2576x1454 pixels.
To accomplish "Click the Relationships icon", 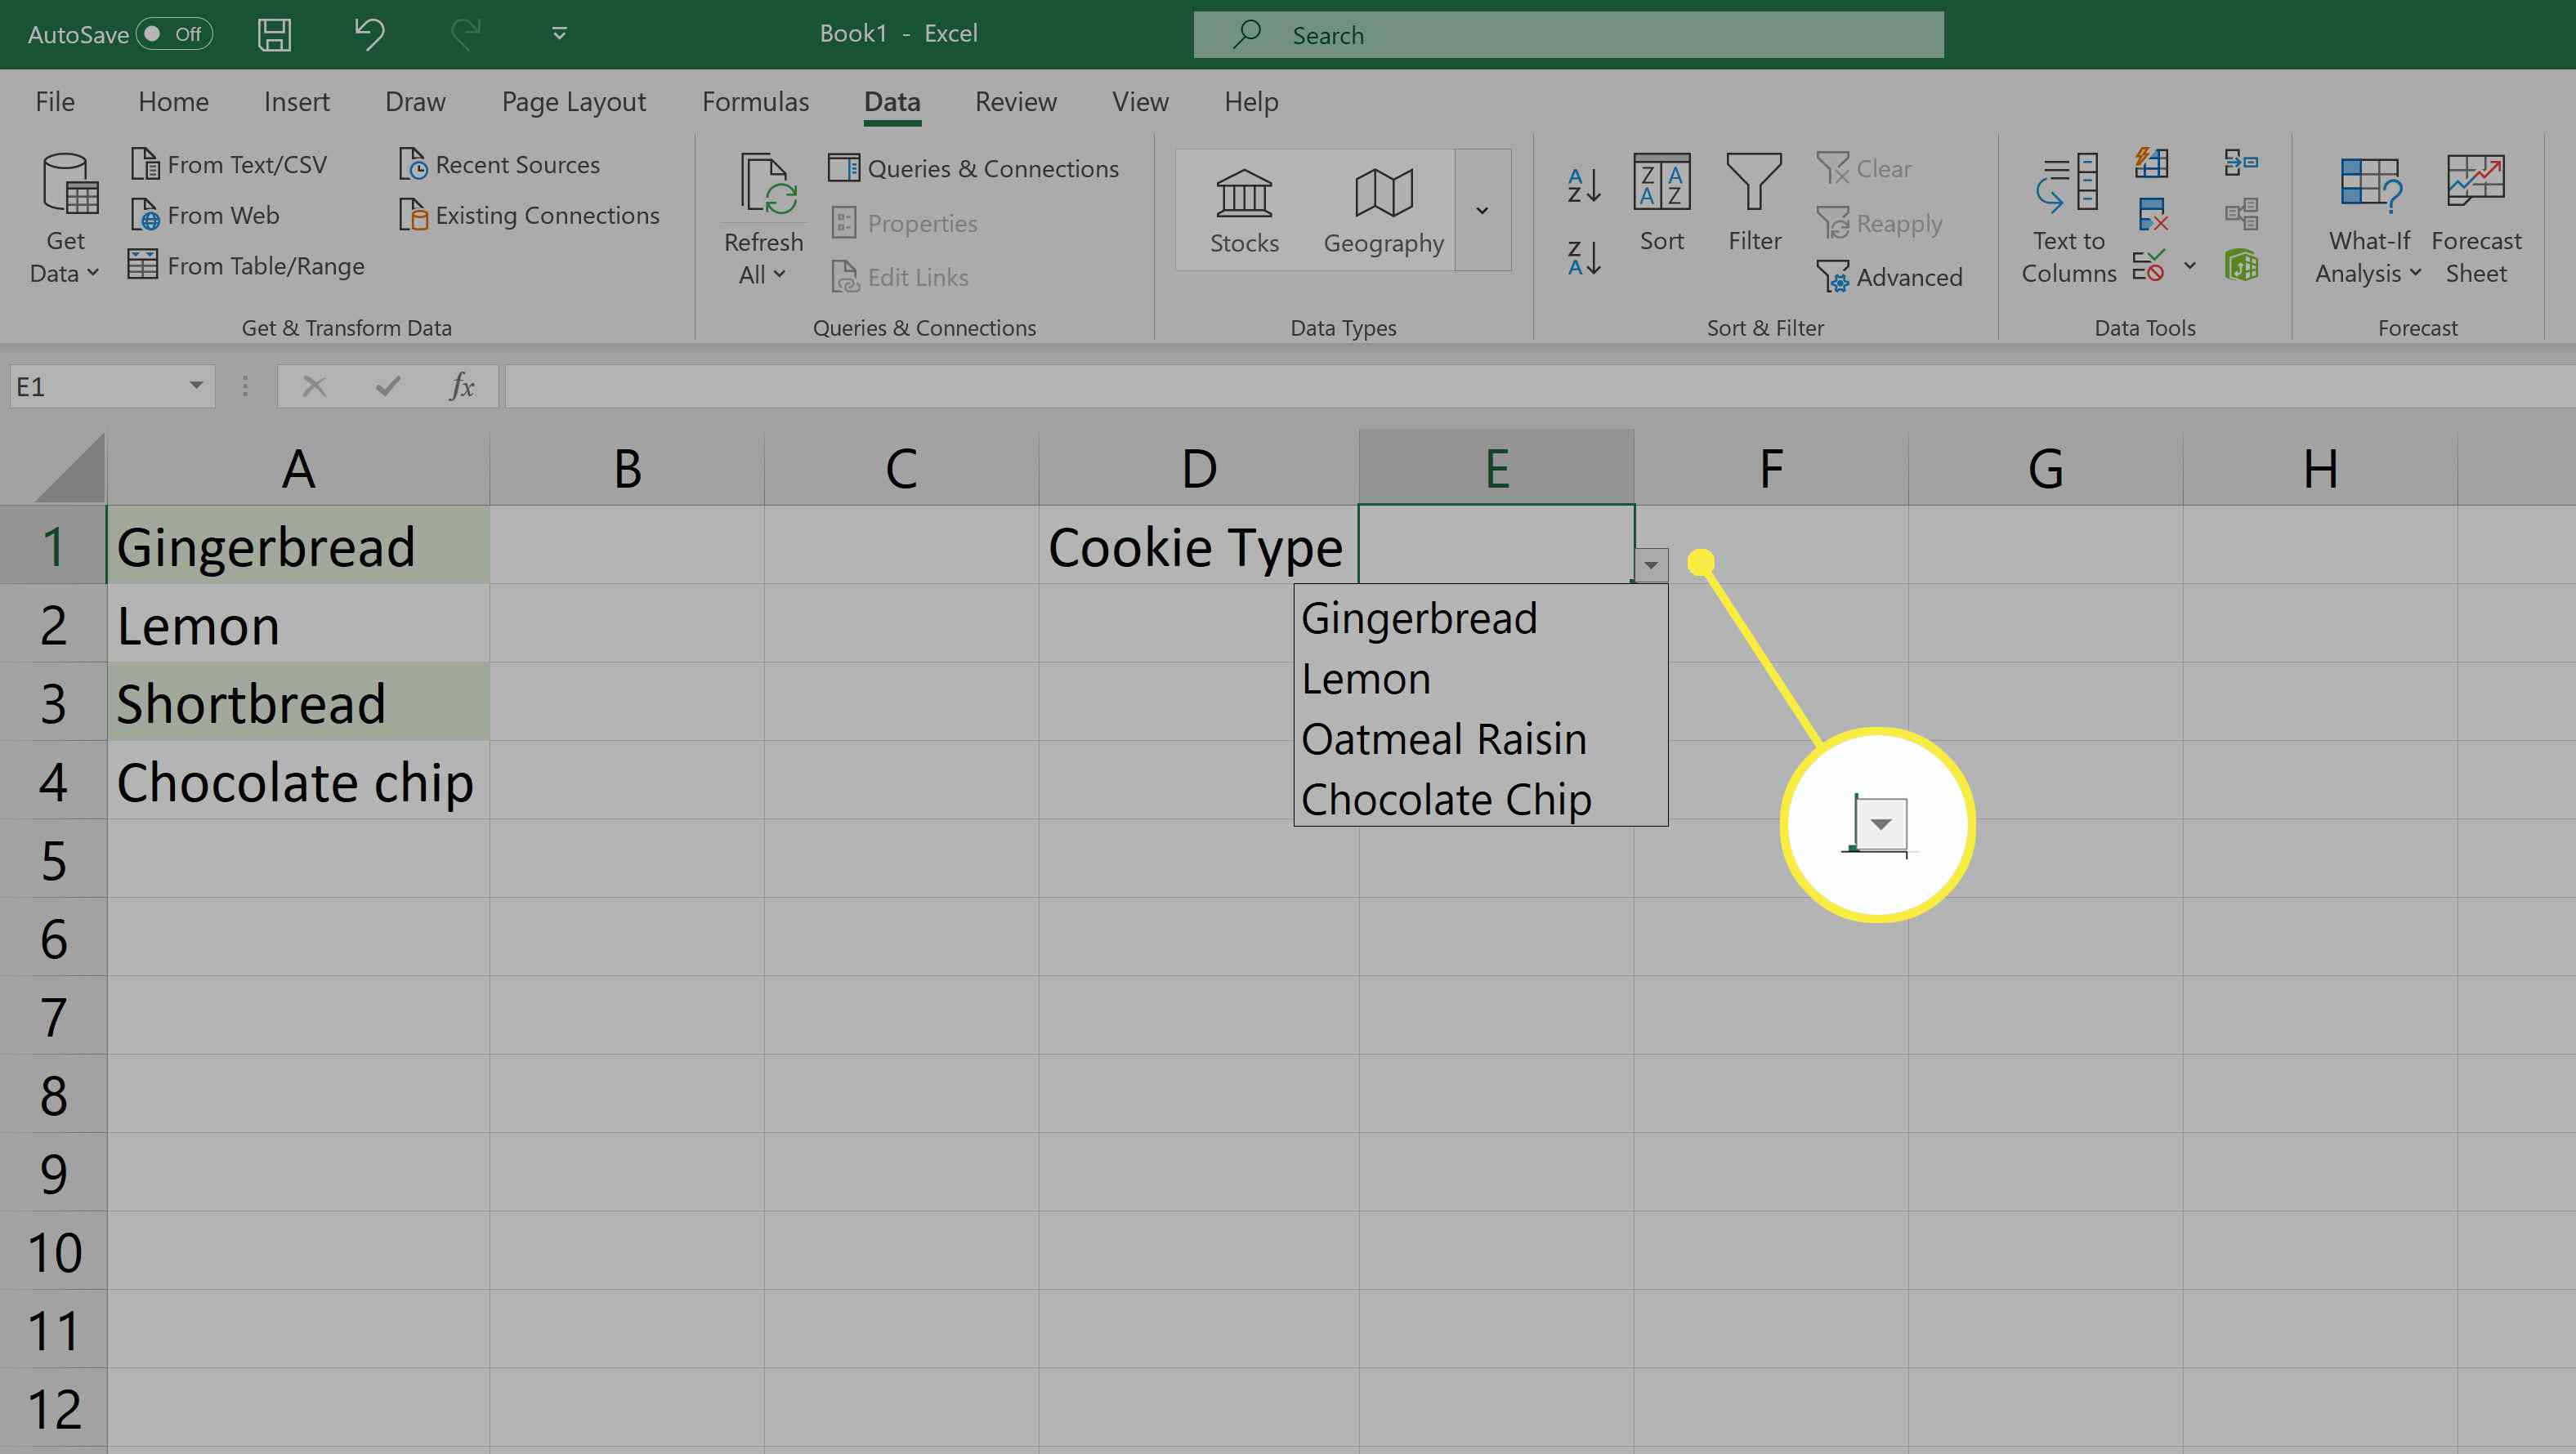I will click(x=2241, y=215).
